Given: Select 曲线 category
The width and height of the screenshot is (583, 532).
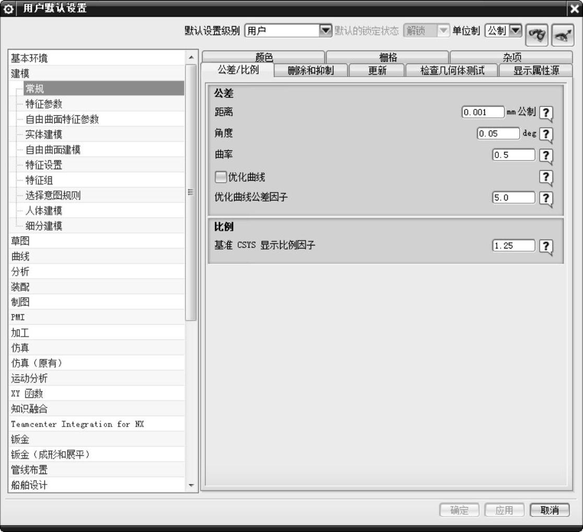Looking at the screenshot, I should pyautogui.click(x=96, y=256).
